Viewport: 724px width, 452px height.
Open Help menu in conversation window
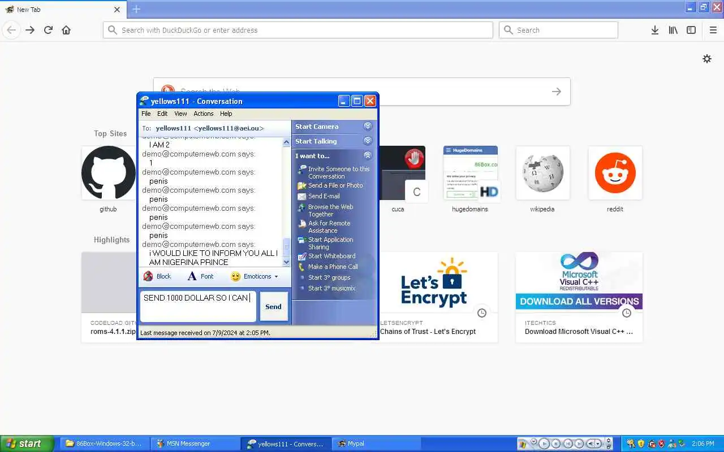click(x=226, y=114)
